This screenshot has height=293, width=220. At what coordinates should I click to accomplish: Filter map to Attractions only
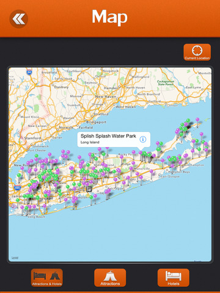click(x=110, y=278)
